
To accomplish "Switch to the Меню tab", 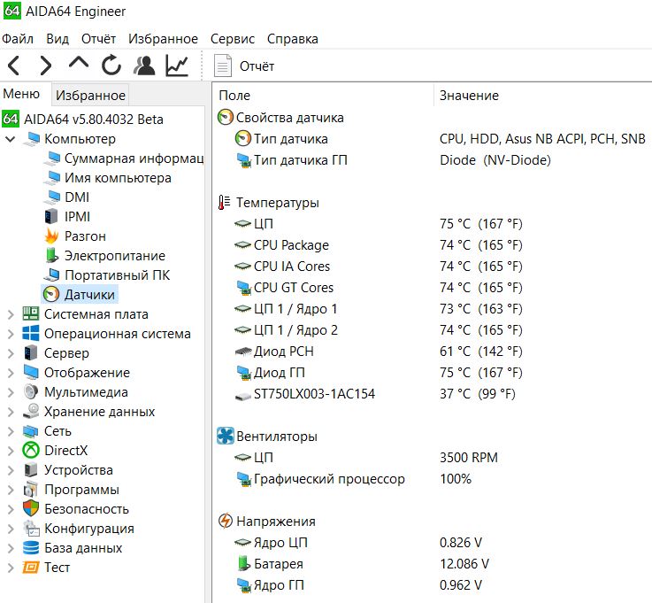I will [21, 94].
